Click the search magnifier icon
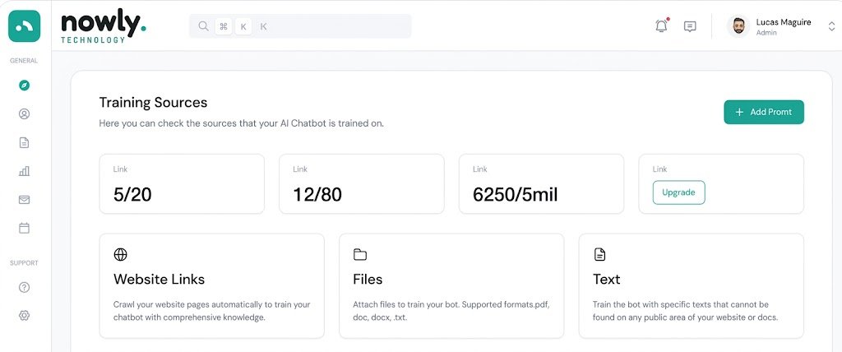 click(x=203, y=26)
